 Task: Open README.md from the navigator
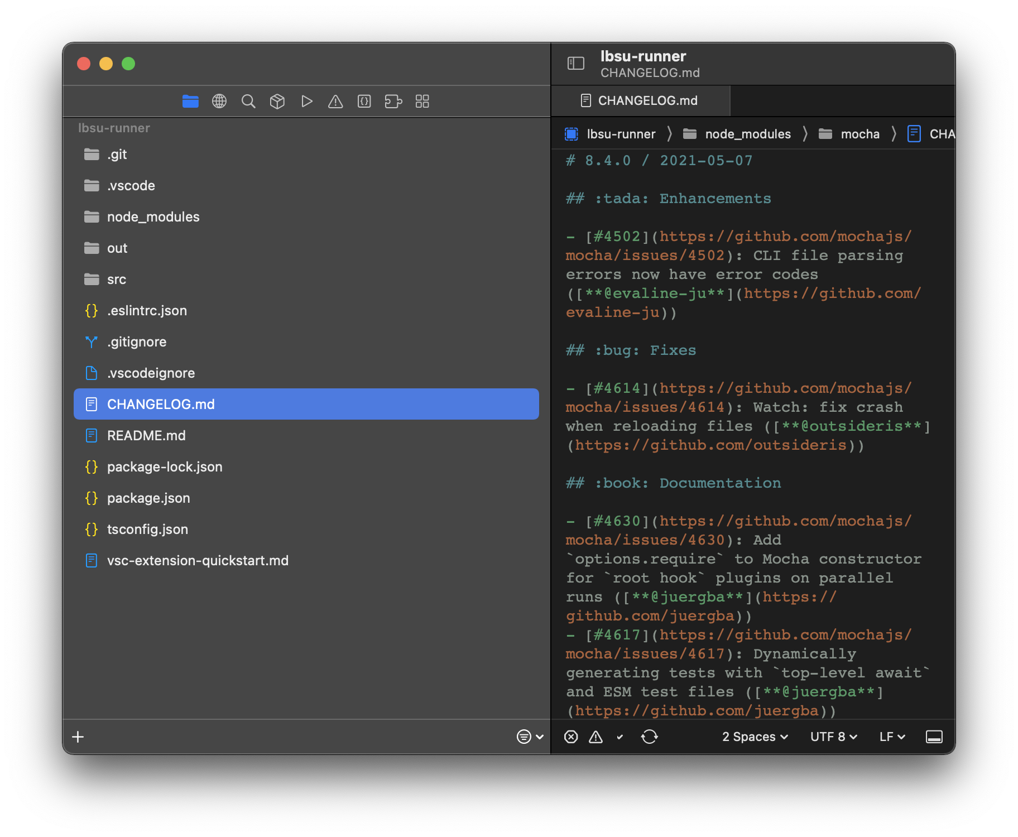click(x=306, y=435)
